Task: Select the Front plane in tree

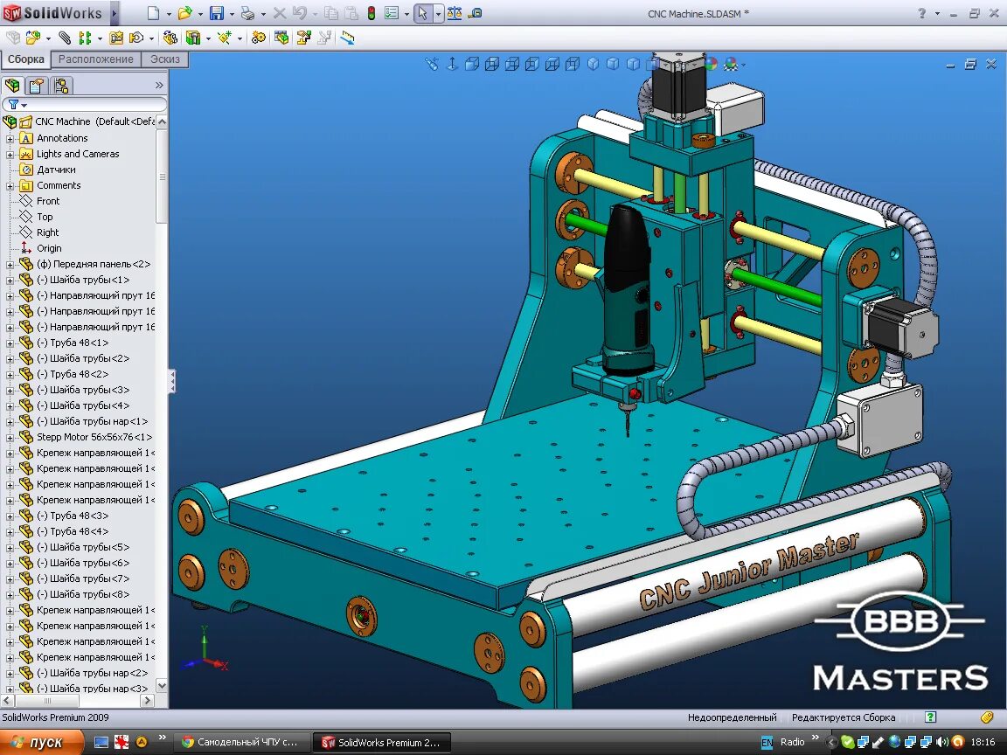Action: pos(48,201)
